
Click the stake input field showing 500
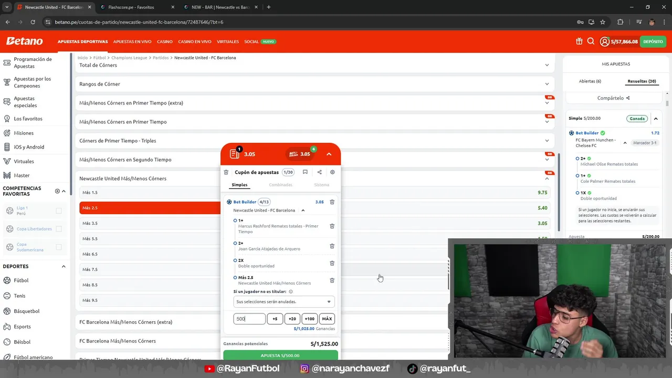[249, 319]
